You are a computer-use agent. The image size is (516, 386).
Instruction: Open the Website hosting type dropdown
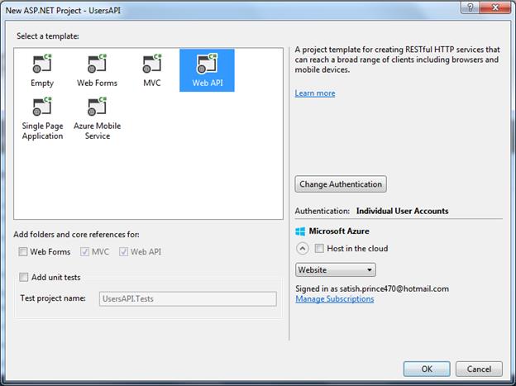click(x=336, y=269)
